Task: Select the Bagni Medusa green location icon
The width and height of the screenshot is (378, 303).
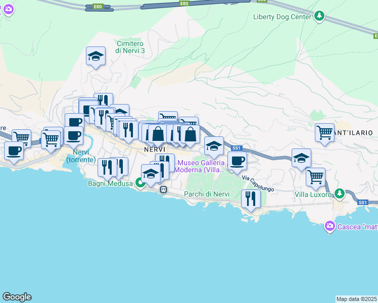Action: click(x=142, y=183)
